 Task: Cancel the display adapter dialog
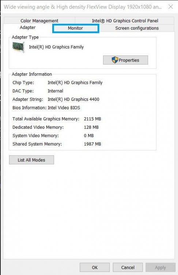tap(128, 267)
